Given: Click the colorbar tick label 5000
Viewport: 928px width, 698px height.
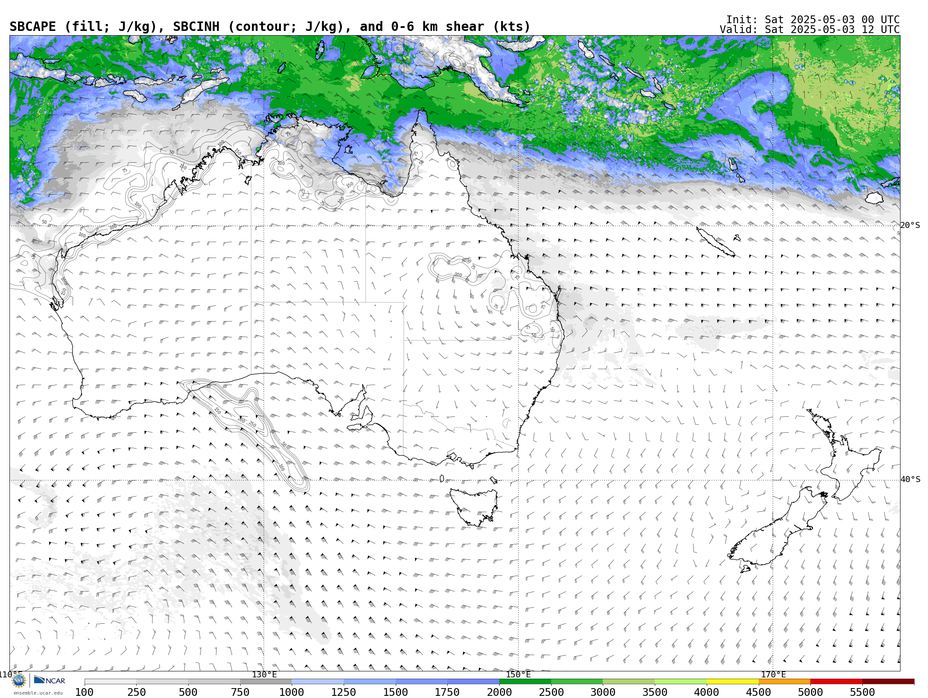Looking at the screenshot, I should click(810, 692).
